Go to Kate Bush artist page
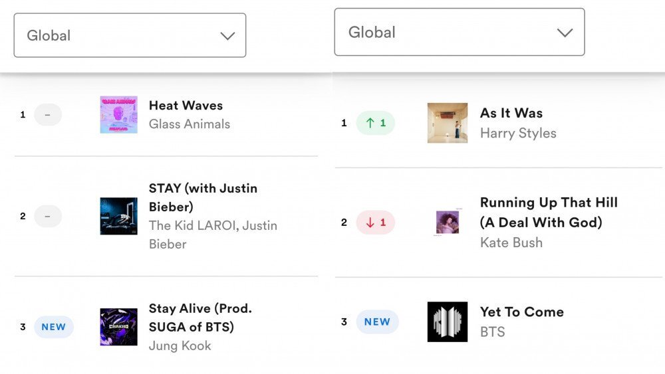This screenshot has height=374, width=665. [511, 242]
